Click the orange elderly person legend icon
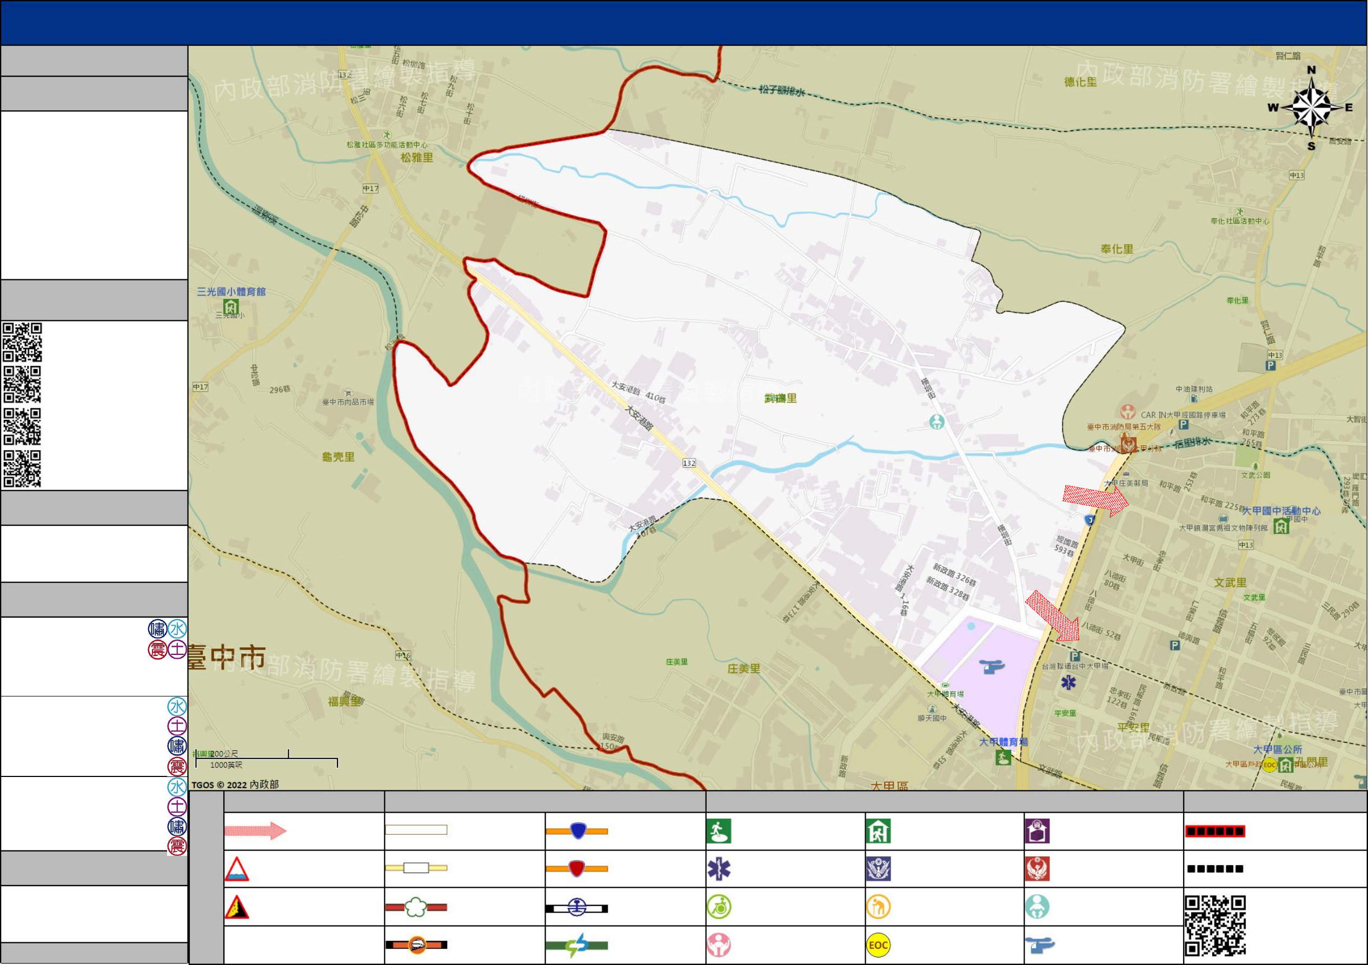Image resolution: width=1368 pixels, height=965 pixels. [x=879, y=907]
